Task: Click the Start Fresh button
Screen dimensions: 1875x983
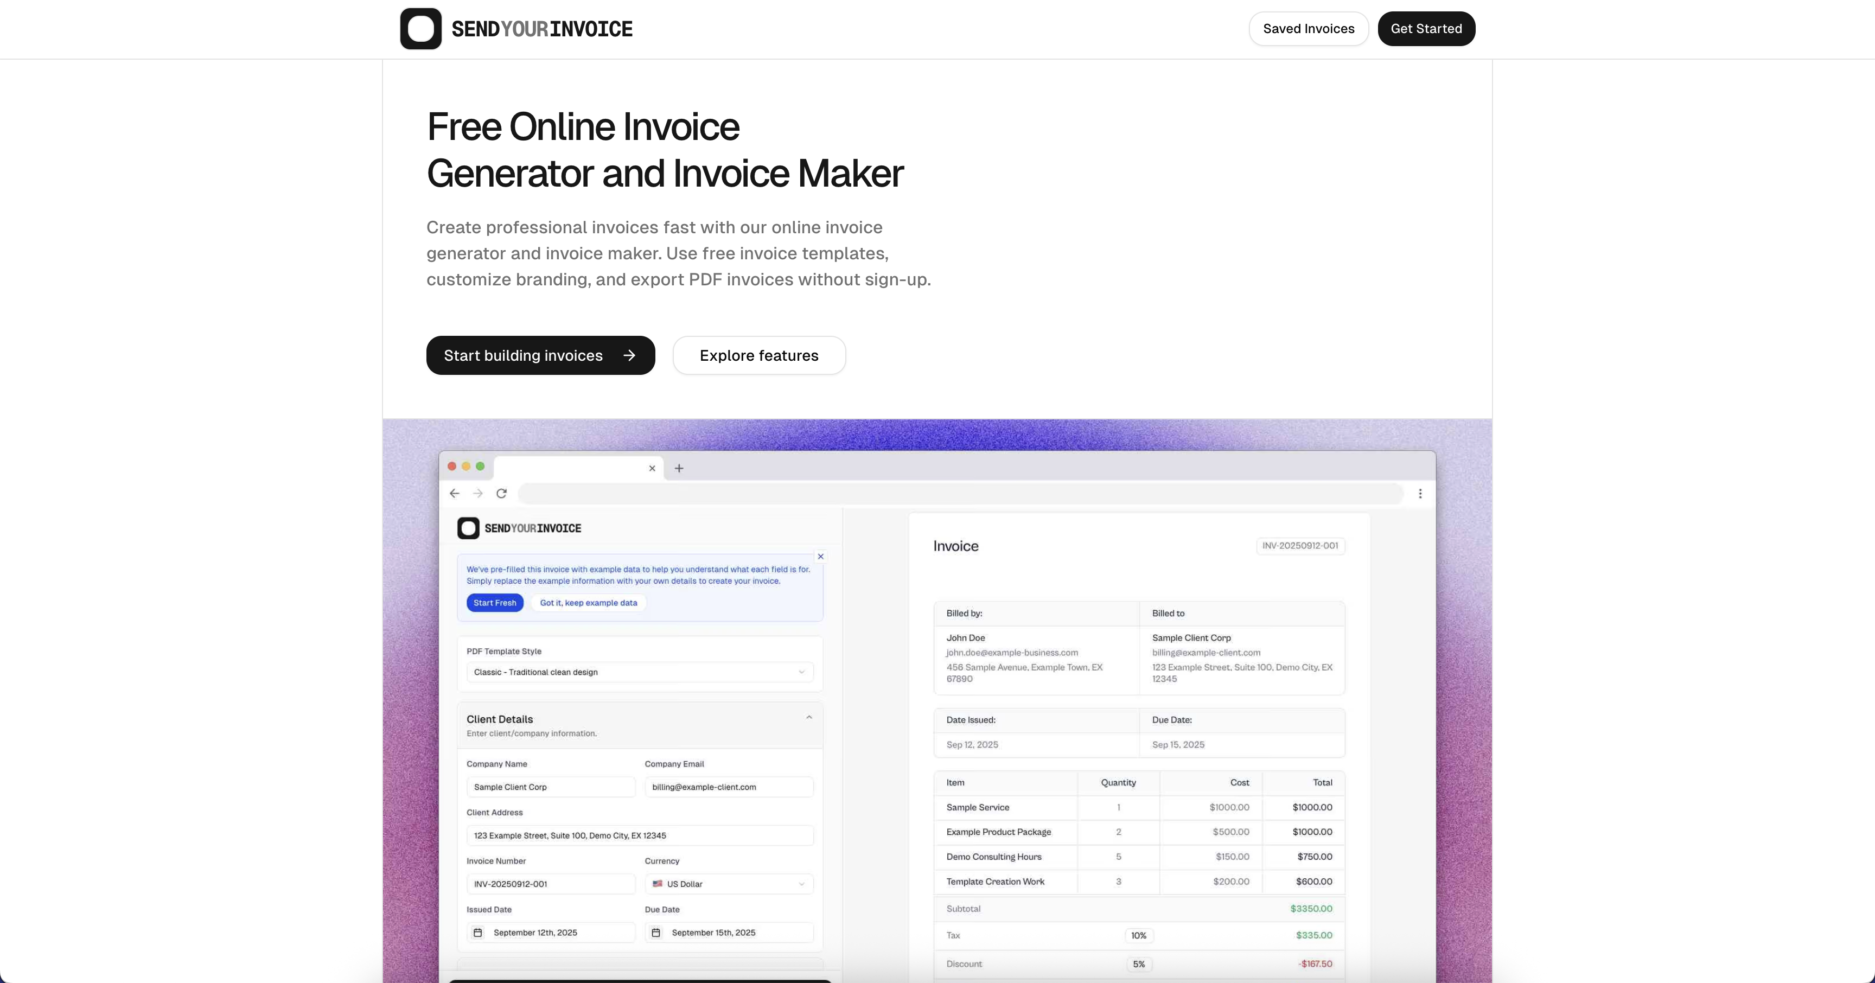Action: click(494, 603)
